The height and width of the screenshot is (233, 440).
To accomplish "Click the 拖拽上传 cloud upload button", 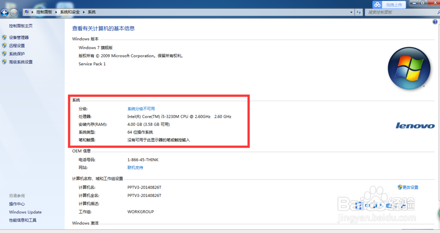I will tap(390, 4).
